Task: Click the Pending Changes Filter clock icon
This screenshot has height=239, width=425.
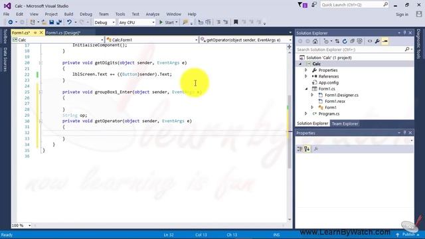Action: [326, 41]
